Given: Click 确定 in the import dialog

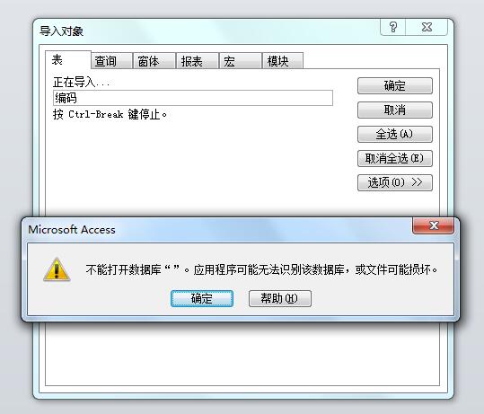Looking at the screenshot, I should pyautogui.click(x=395, y=85).
